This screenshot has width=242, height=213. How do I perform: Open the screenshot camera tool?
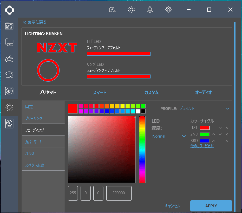click(x=113, y=10)
